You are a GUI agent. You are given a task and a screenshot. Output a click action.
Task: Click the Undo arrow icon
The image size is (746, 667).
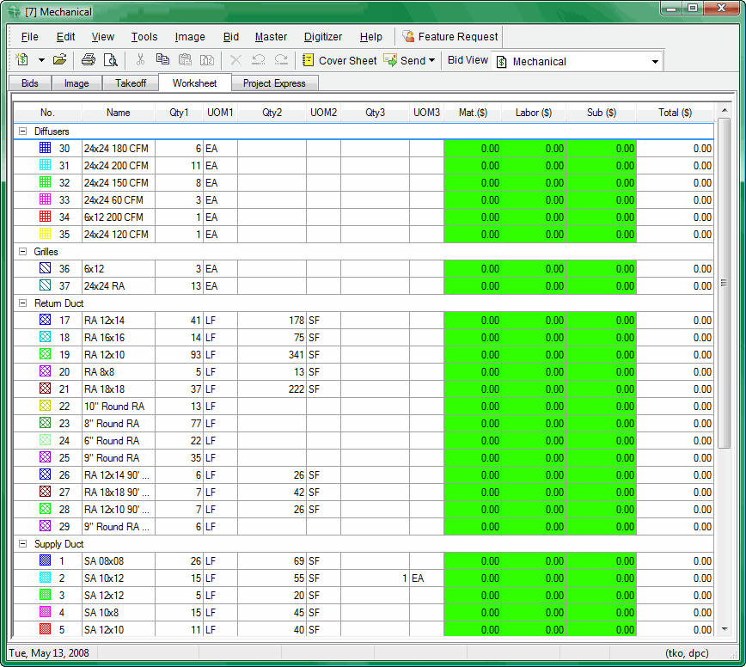[259, 60]
